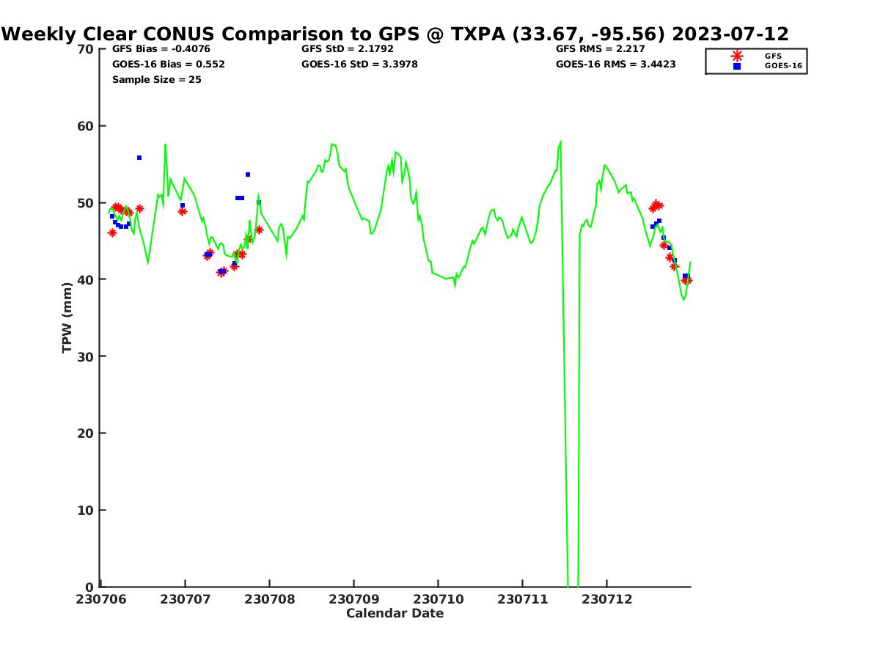Click the GOES-16 legend label
The height and width of the screenshot is (660, 880).
click(783, 66)
